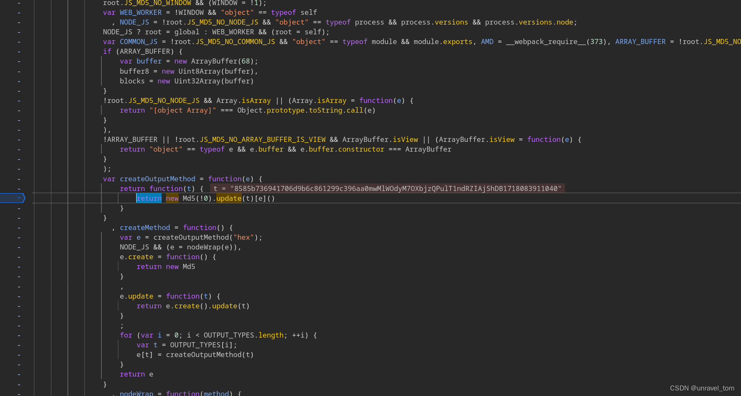Click 'nodeWrap' in the bottom function definition
The height and width of the screenshot is (396, 741).
(x=136, y=393)
